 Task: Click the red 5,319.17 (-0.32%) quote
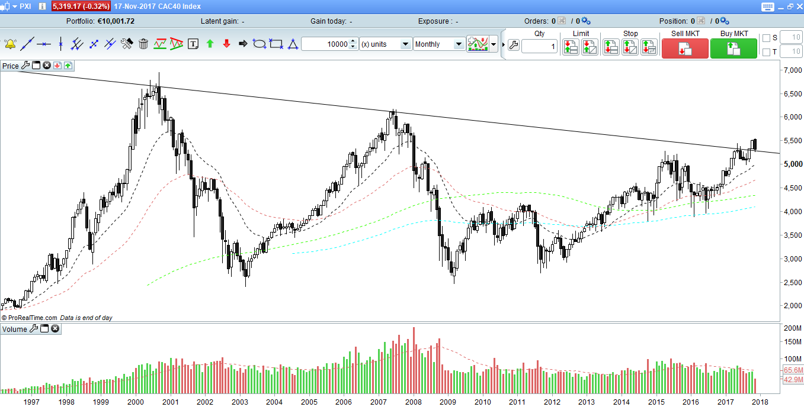(x=81, y=7)
